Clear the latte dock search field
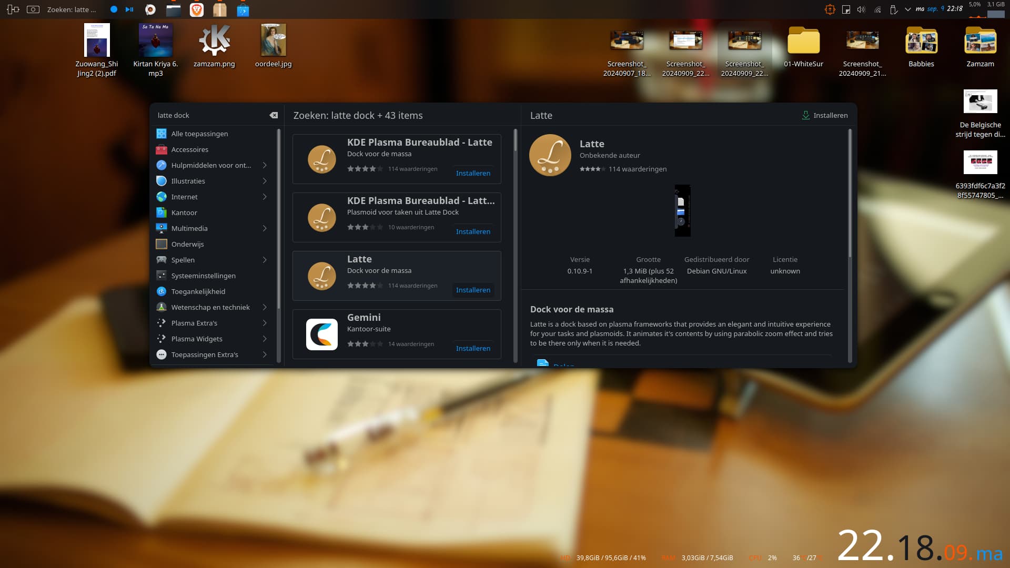This screenshot has width=1010, height=568. 274,115
